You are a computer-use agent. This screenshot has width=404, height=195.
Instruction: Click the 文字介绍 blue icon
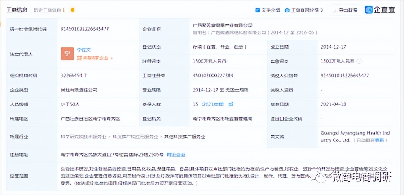pos(258,10)
